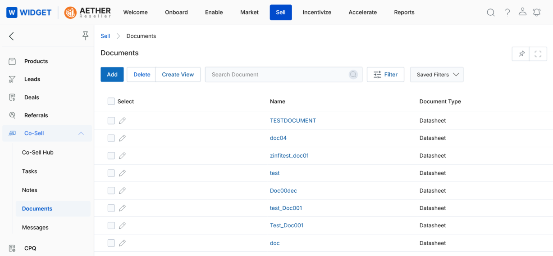Image resolution: width=553 pixels, height=256 pixels.
Task: Click the Products sidebar icon
Action: pos(12,61)
